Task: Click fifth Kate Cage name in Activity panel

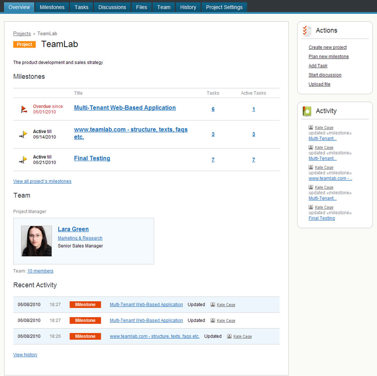Action: coord(324,207)
